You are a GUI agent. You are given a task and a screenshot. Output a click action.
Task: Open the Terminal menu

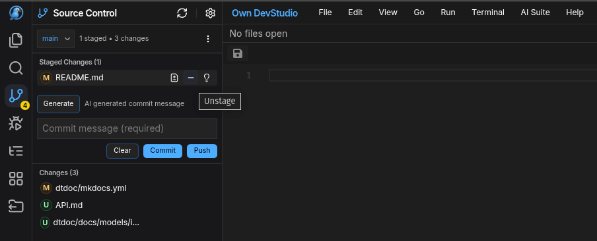pos(488,13)
